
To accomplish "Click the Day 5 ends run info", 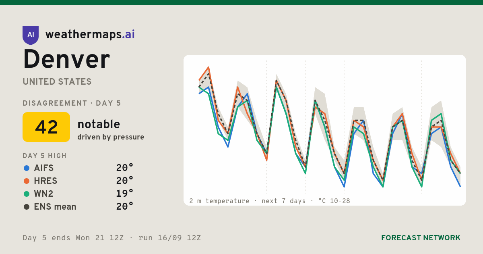I will (112, 238).
